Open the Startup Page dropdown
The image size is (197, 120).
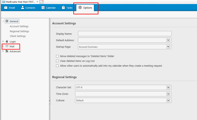click(168, 47)
